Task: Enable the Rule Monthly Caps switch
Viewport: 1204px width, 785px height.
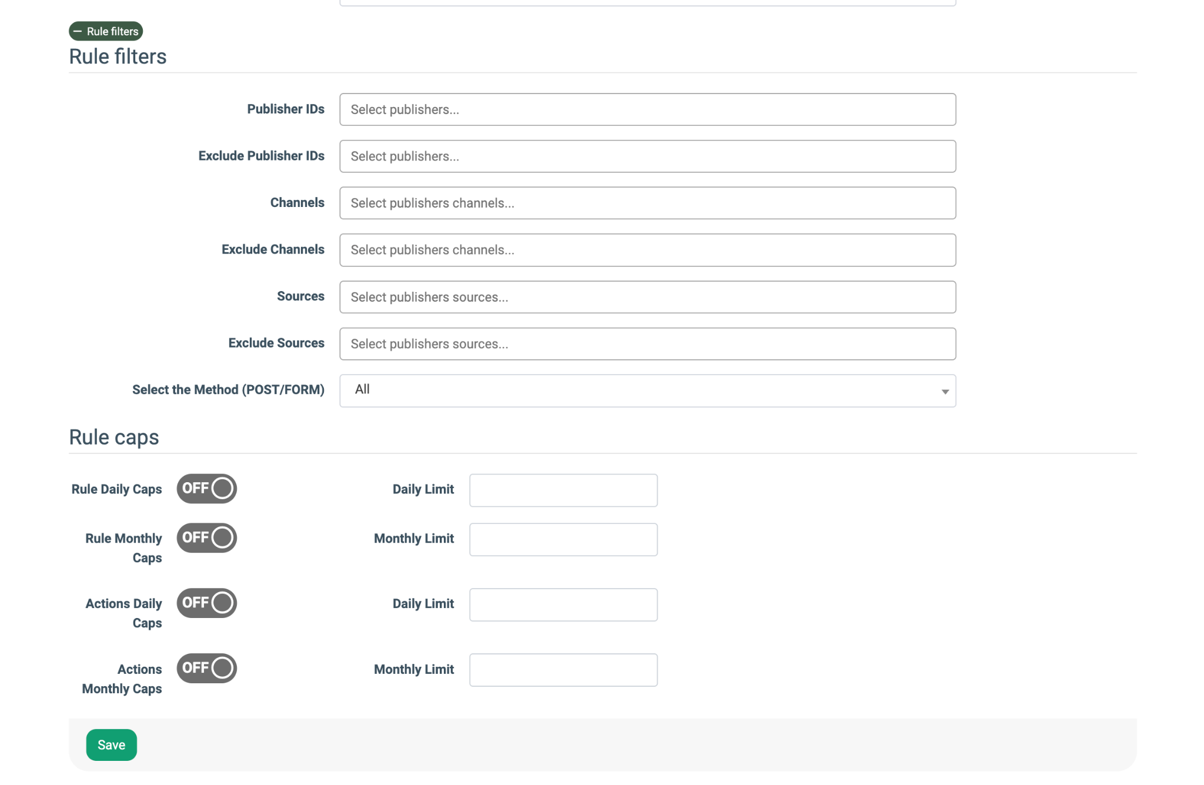Action: (206, 538)
